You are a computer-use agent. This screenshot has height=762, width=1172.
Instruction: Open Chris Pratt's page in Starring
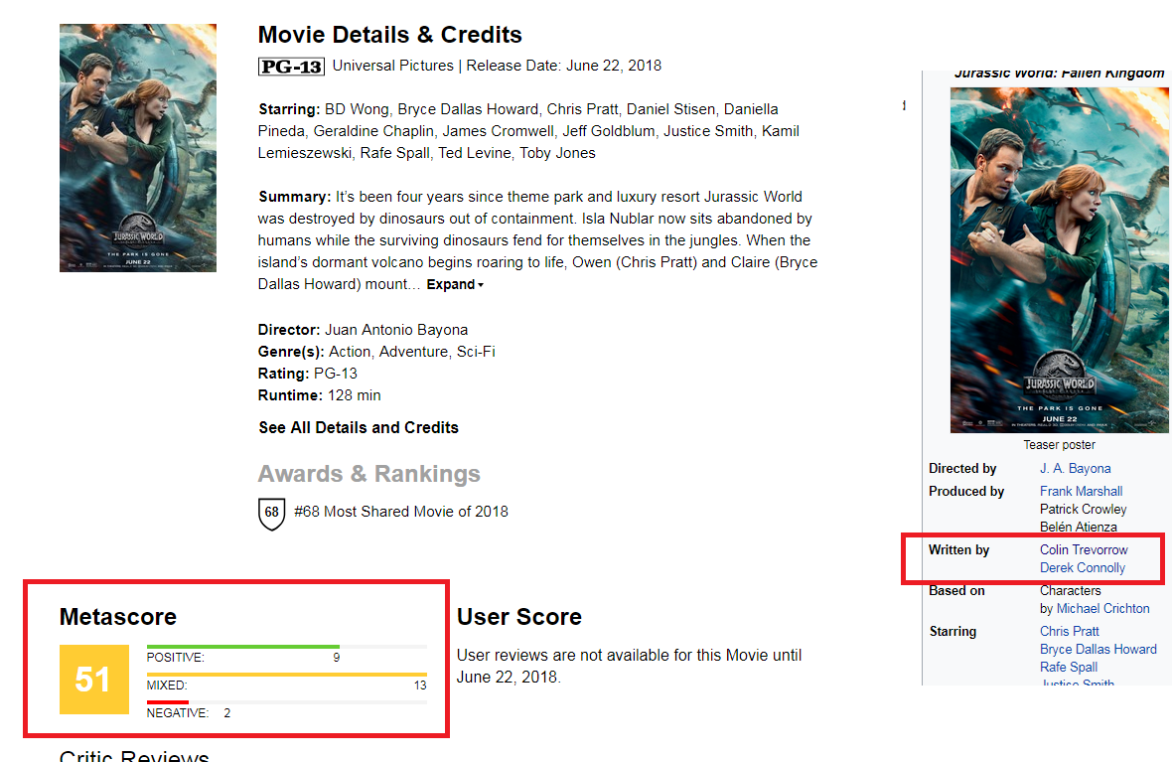click(x=1069, y=631)
